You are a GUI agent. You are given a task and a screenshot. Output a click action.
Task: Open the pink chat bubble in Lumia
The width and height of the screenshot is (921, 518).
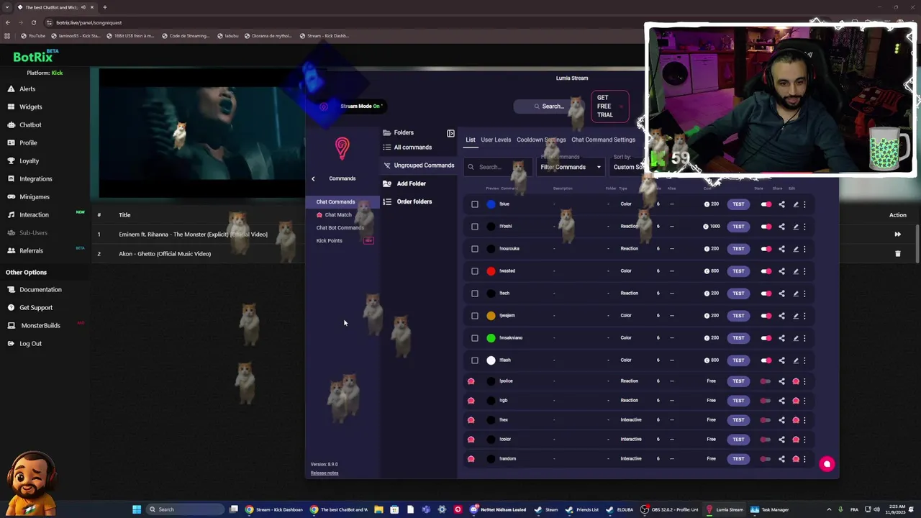[827, 464]
